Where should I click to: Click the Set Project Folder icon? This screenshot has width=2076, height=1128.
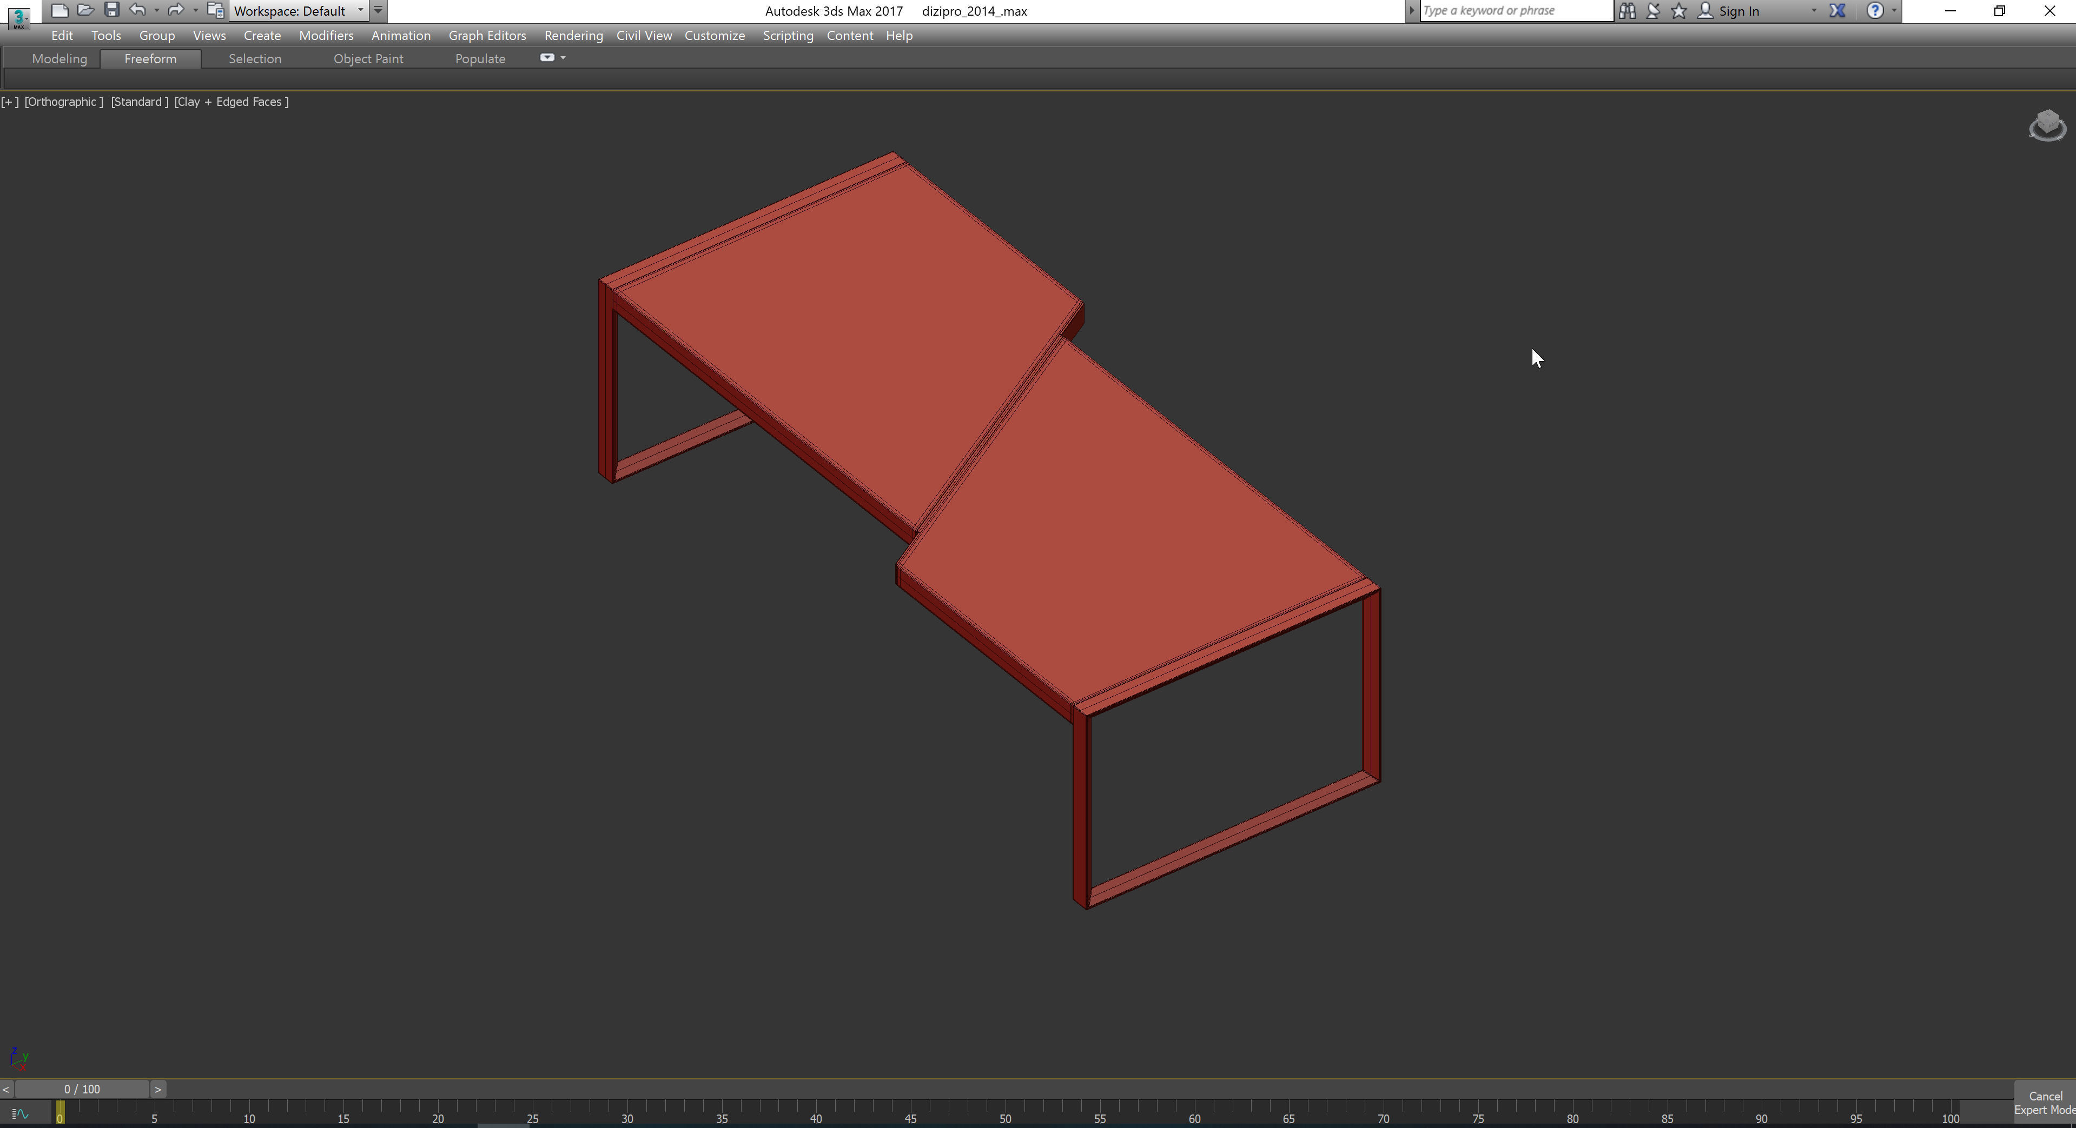click(215, 10)
